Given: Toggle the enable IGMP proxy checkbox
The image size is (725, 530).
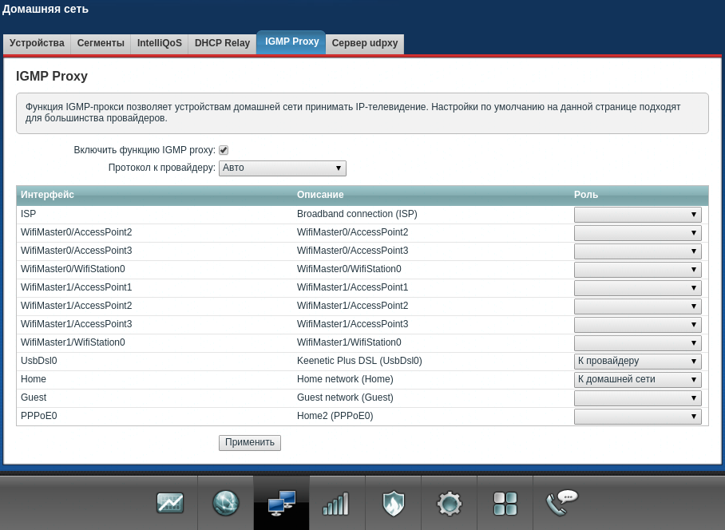Looking at the screenshot, I should point(224,150).
